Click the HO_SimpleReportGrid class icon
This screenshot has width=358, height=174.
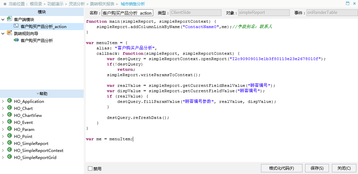9,157
